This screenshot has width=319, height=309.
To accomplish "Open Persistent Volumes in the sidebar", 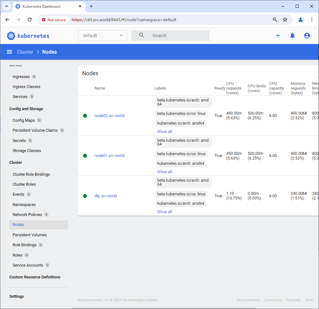I will pyautogui.click(x=30, y=235).
